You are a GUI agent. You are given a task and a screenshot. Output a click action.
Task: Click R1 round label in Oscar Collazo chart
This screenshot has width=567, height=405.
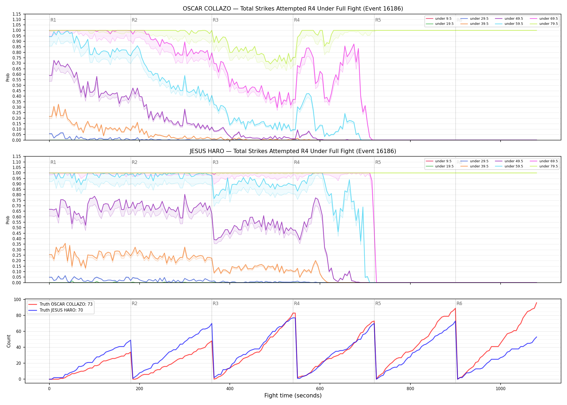tap(53, 20)
